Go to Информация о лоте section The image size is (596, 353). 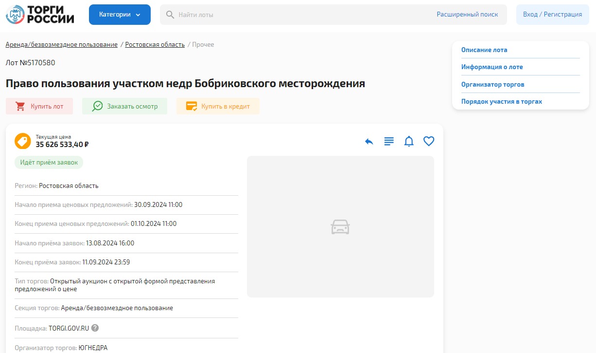[492, 67]
